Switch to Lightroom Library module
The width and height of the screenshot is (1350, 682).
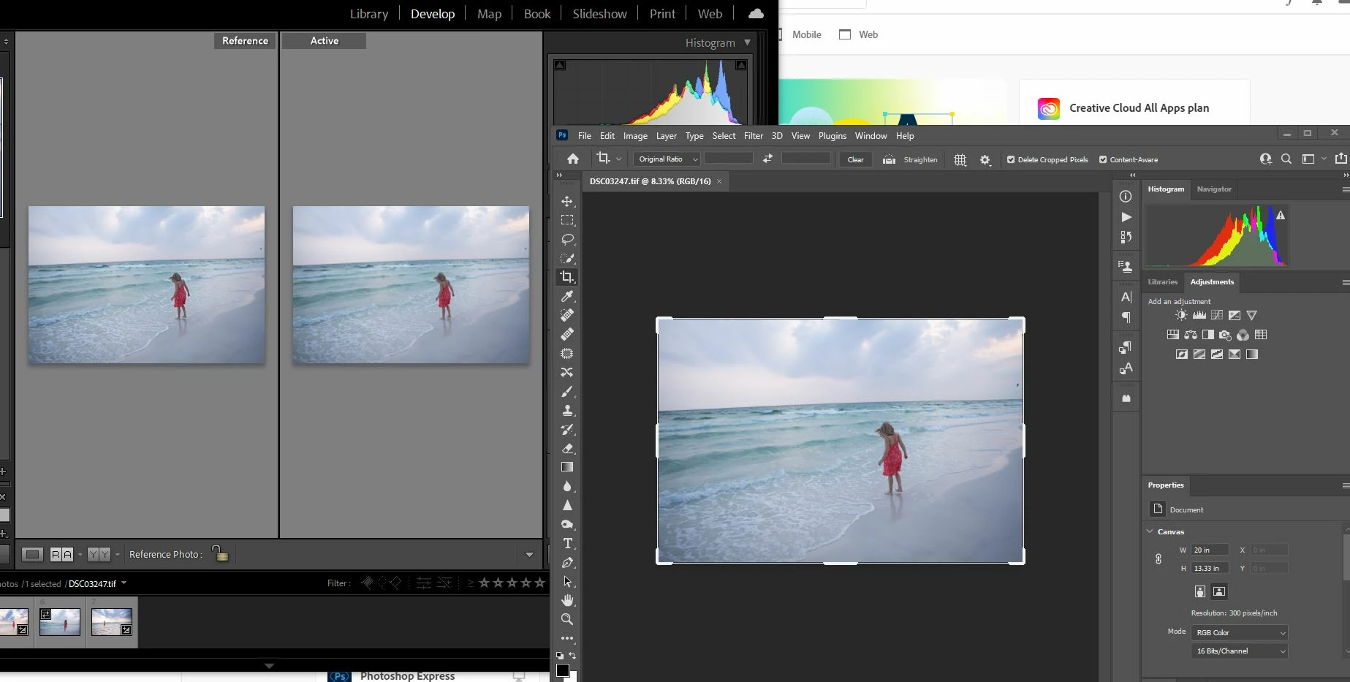(x=369, y=14)
